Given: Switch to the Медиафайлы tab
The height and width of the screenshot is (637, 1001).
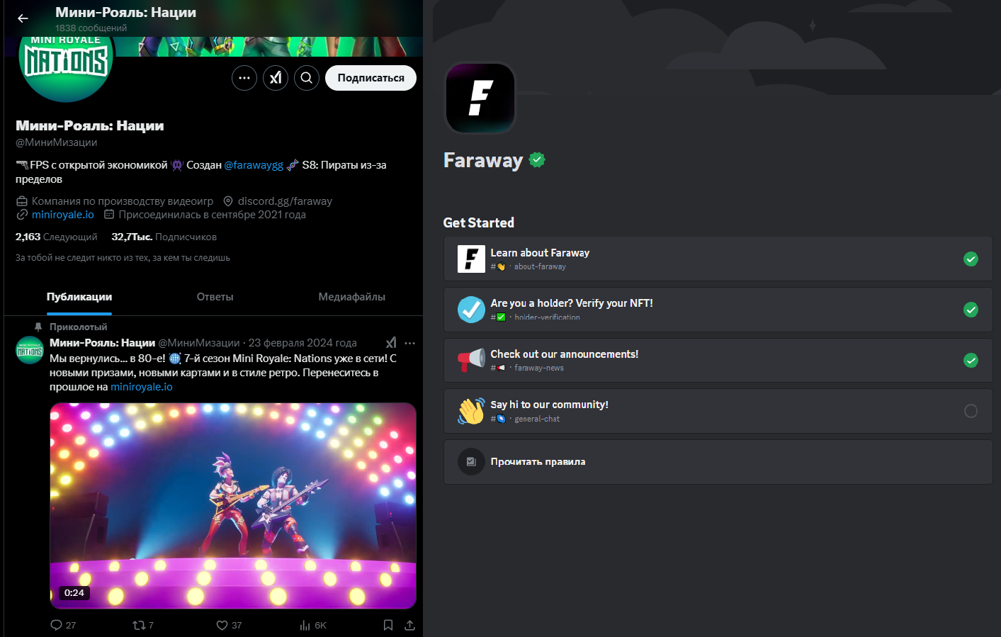Looking at the screenshot, I should (351, 297).
